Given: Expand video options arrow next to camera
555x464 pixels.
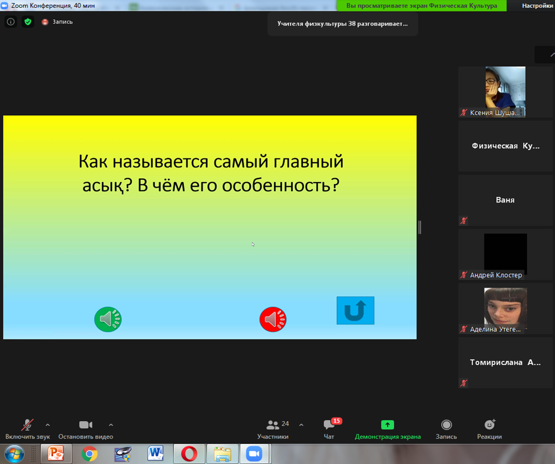Looking at the screenshot, I should [x=110, y=425].
